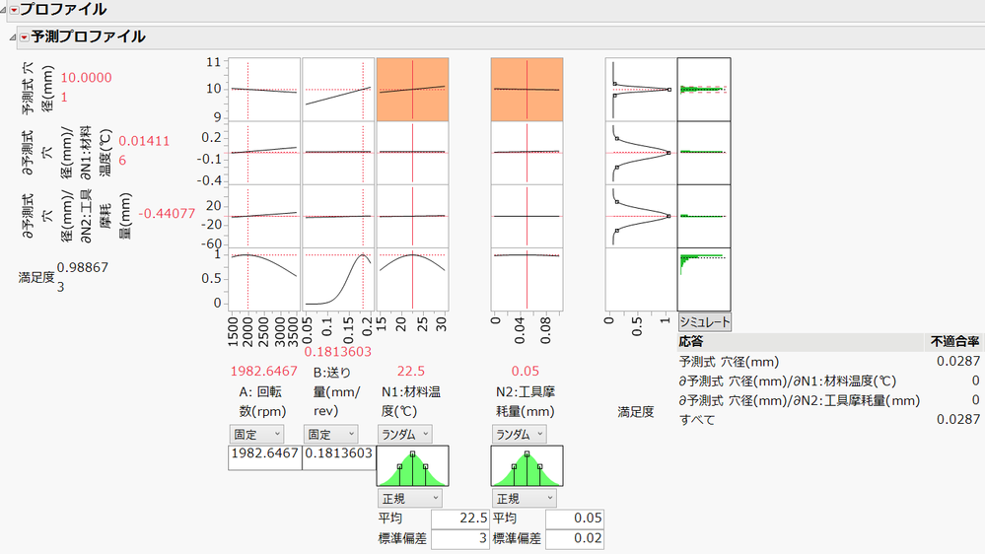Viewport: 985px width, 554px height.
Task: Open the ランダム dropdown for N1:材料温度
Action: point(404,434)
